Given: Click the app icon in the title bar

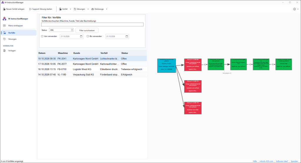Looking at the screenshot, I should [x=2, y=2].
